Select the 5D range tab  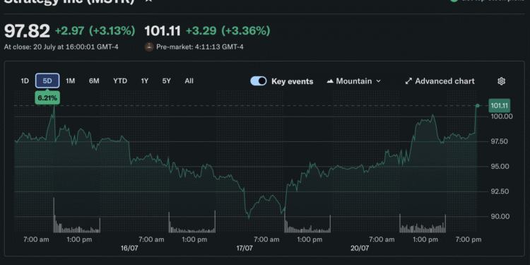47,81
